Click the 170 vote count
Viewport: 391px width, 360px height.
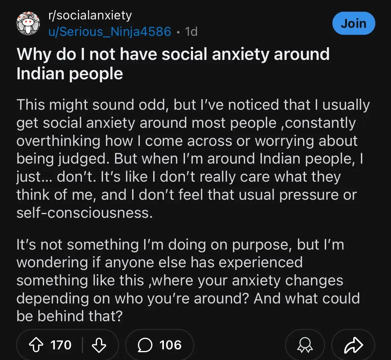61,345
